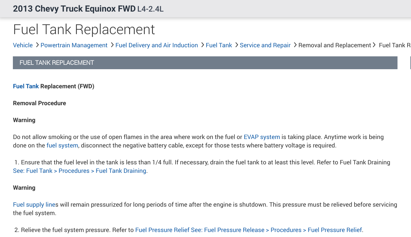Open the Powertrain Management breadcrumb

click(74, 45)
